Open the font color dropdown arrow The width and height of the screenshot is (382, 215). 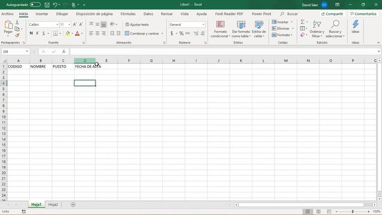coord(82,33)
